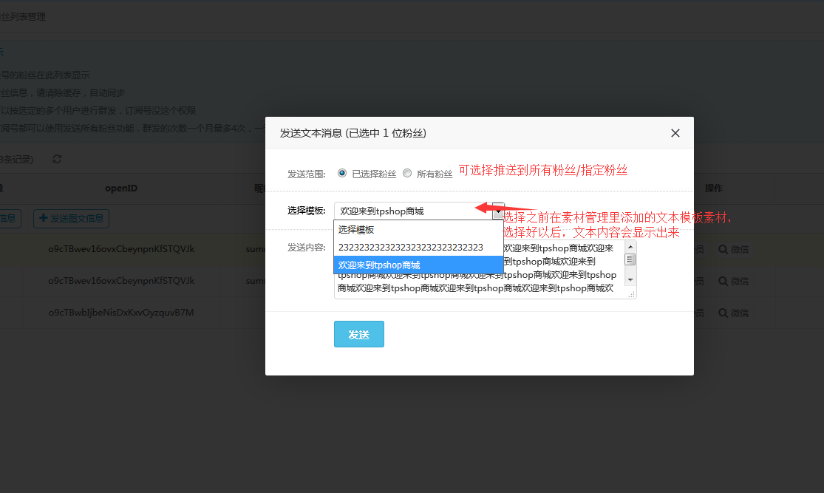
Task: Select the 所有粉丝 radio button
Action: (x=406, y=173)
